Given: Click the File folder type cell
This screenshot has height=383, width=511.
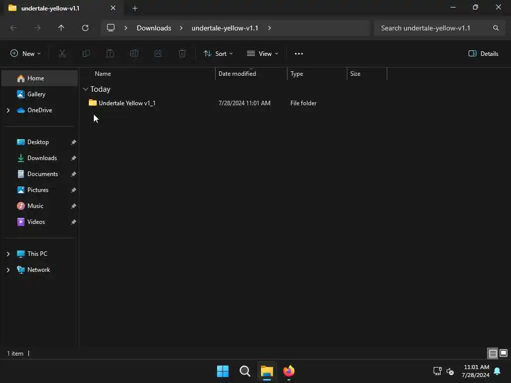Looking at the screenshot, I should click(x=303, y=103).
